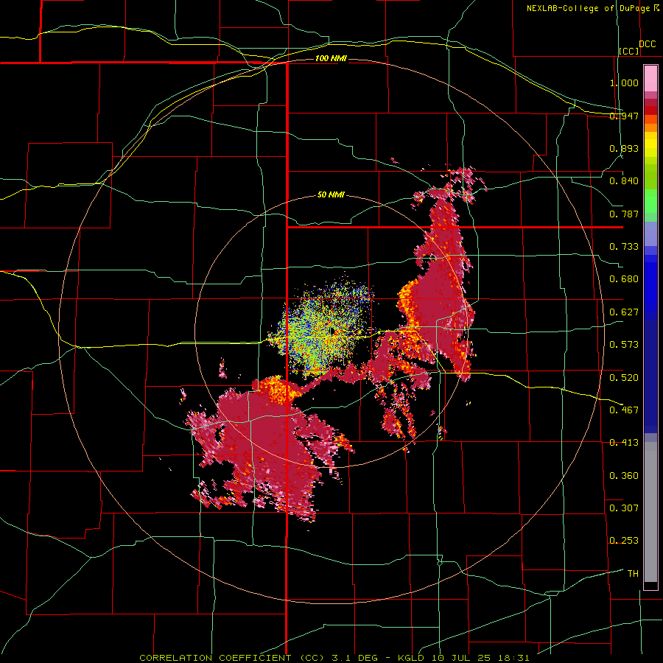Click the 0.253 value on the color scale
The height and width of the screenshot is (663, 663).
[x=624, y=541]
